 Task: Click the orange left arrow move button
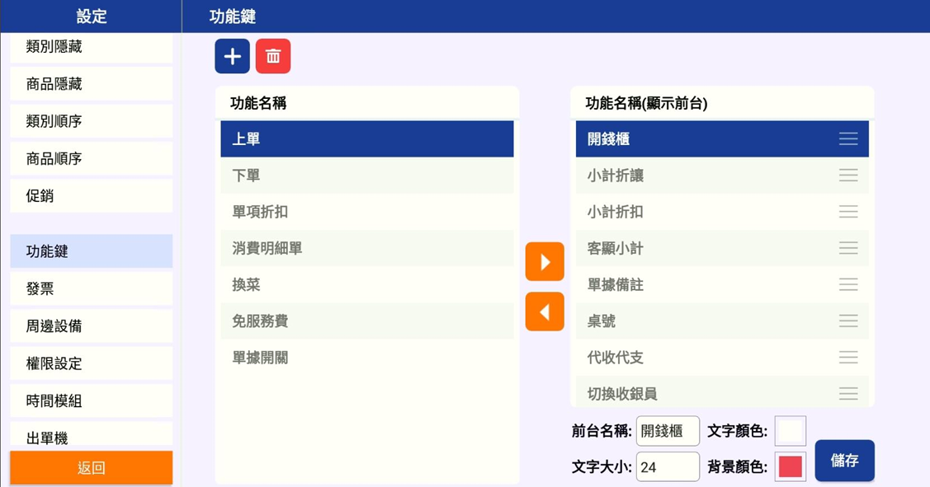coord(545,311)
